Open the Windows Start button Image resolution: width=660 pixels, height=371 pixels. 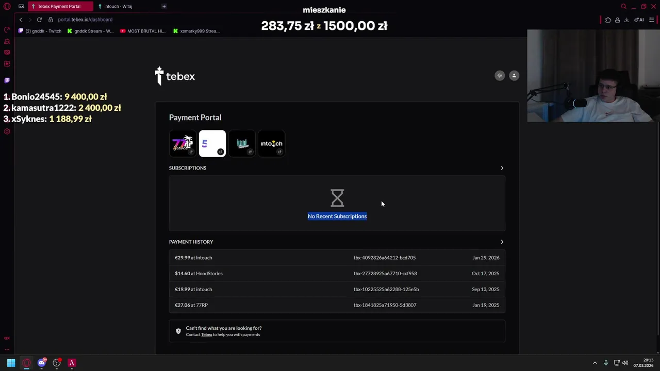coord(11,363)
